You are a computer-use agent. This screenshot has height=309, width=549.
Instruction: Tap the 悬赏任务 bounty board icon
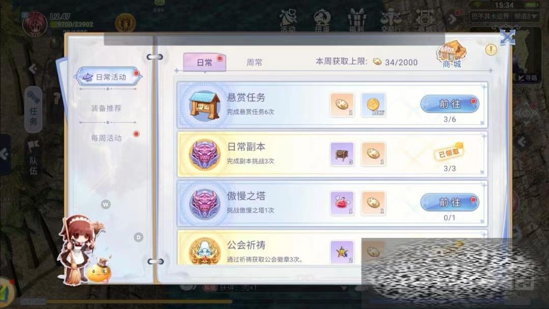204,105
